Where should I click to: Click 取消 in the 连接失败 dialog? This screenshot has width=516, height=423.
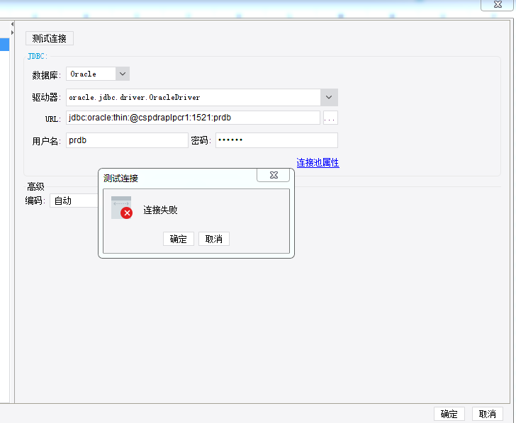tap(214, 239)
